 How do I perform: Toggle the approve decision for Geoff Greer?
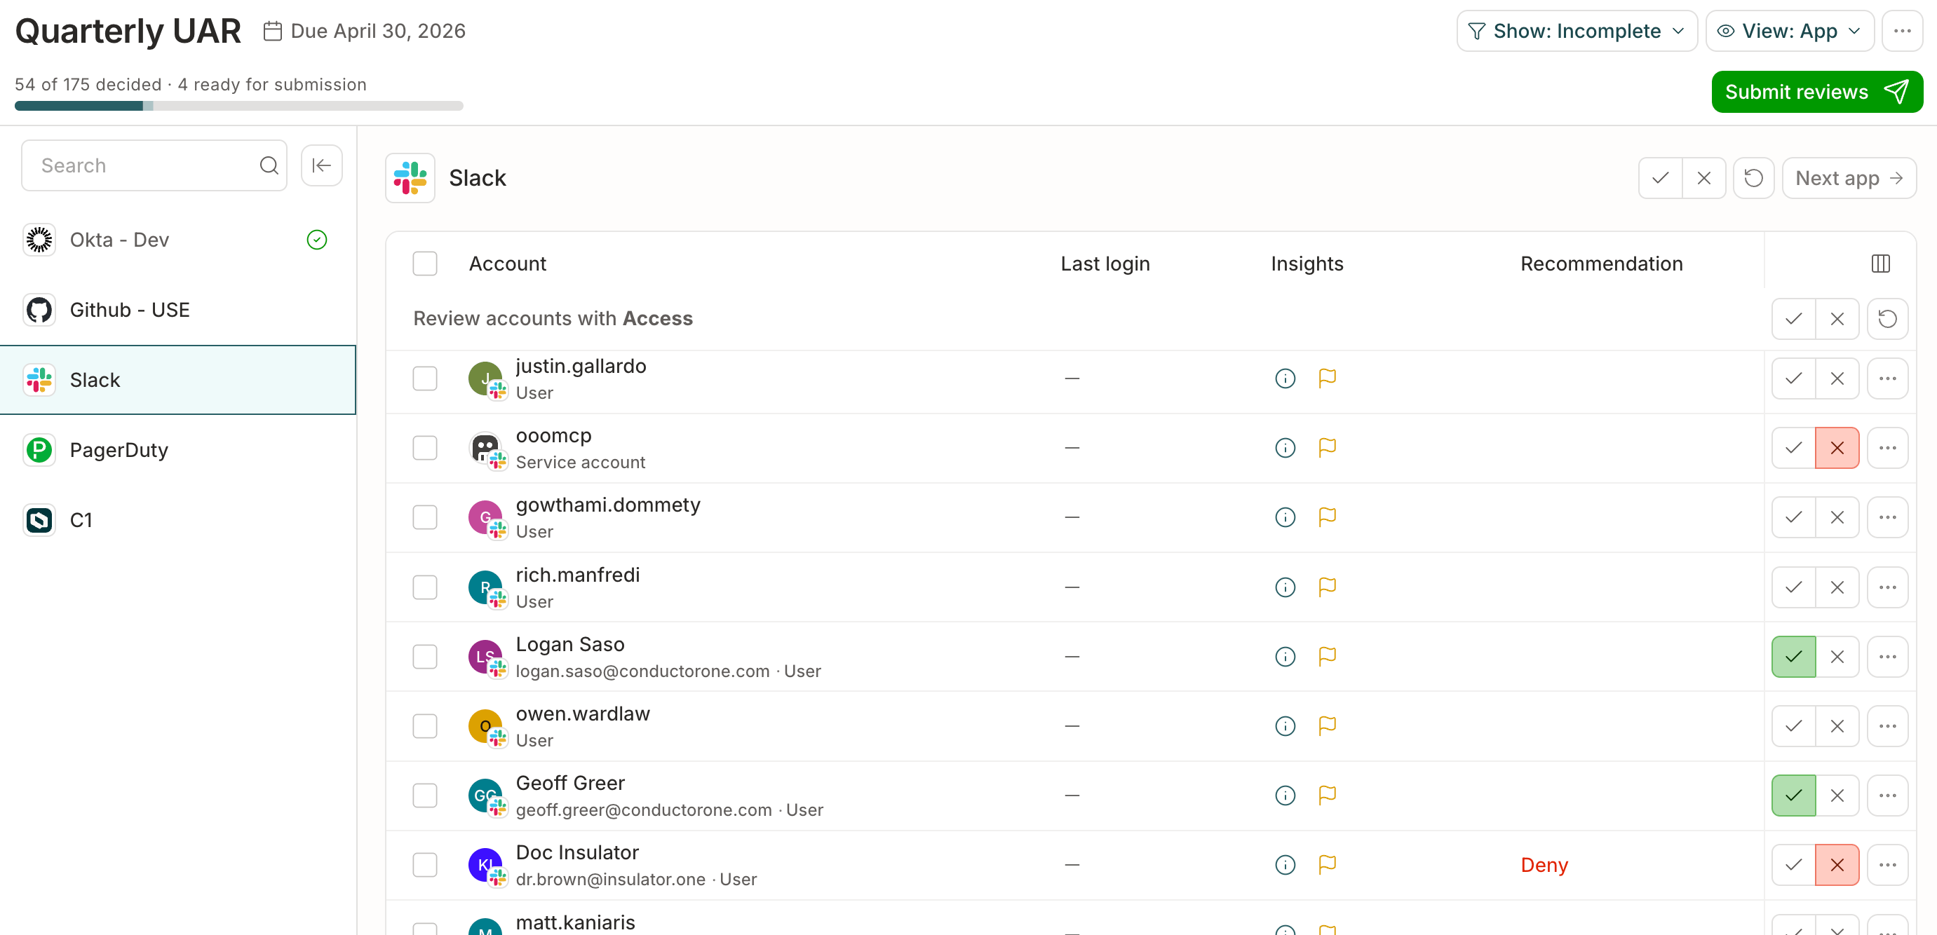[1793, 796]
